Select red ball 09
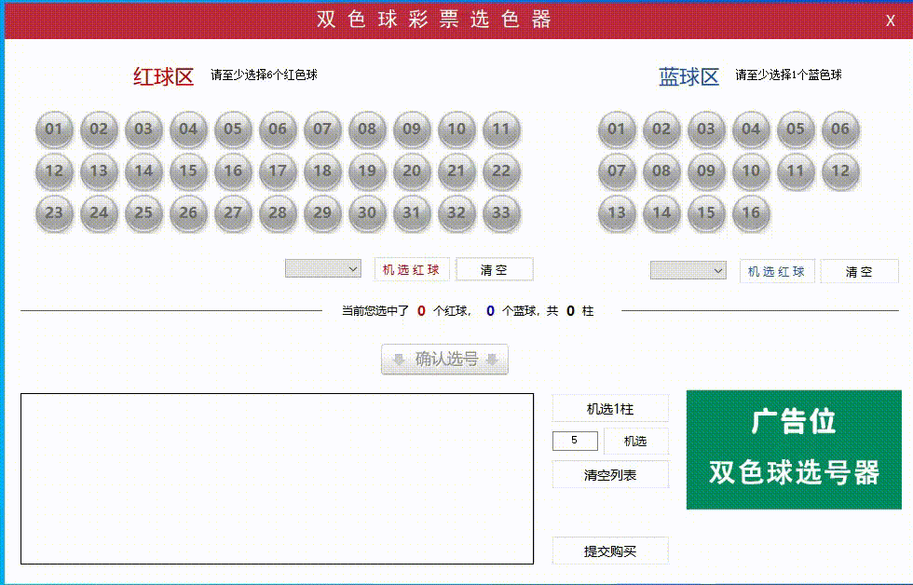Viewport: 913px width, 585px height. [412, 129]
